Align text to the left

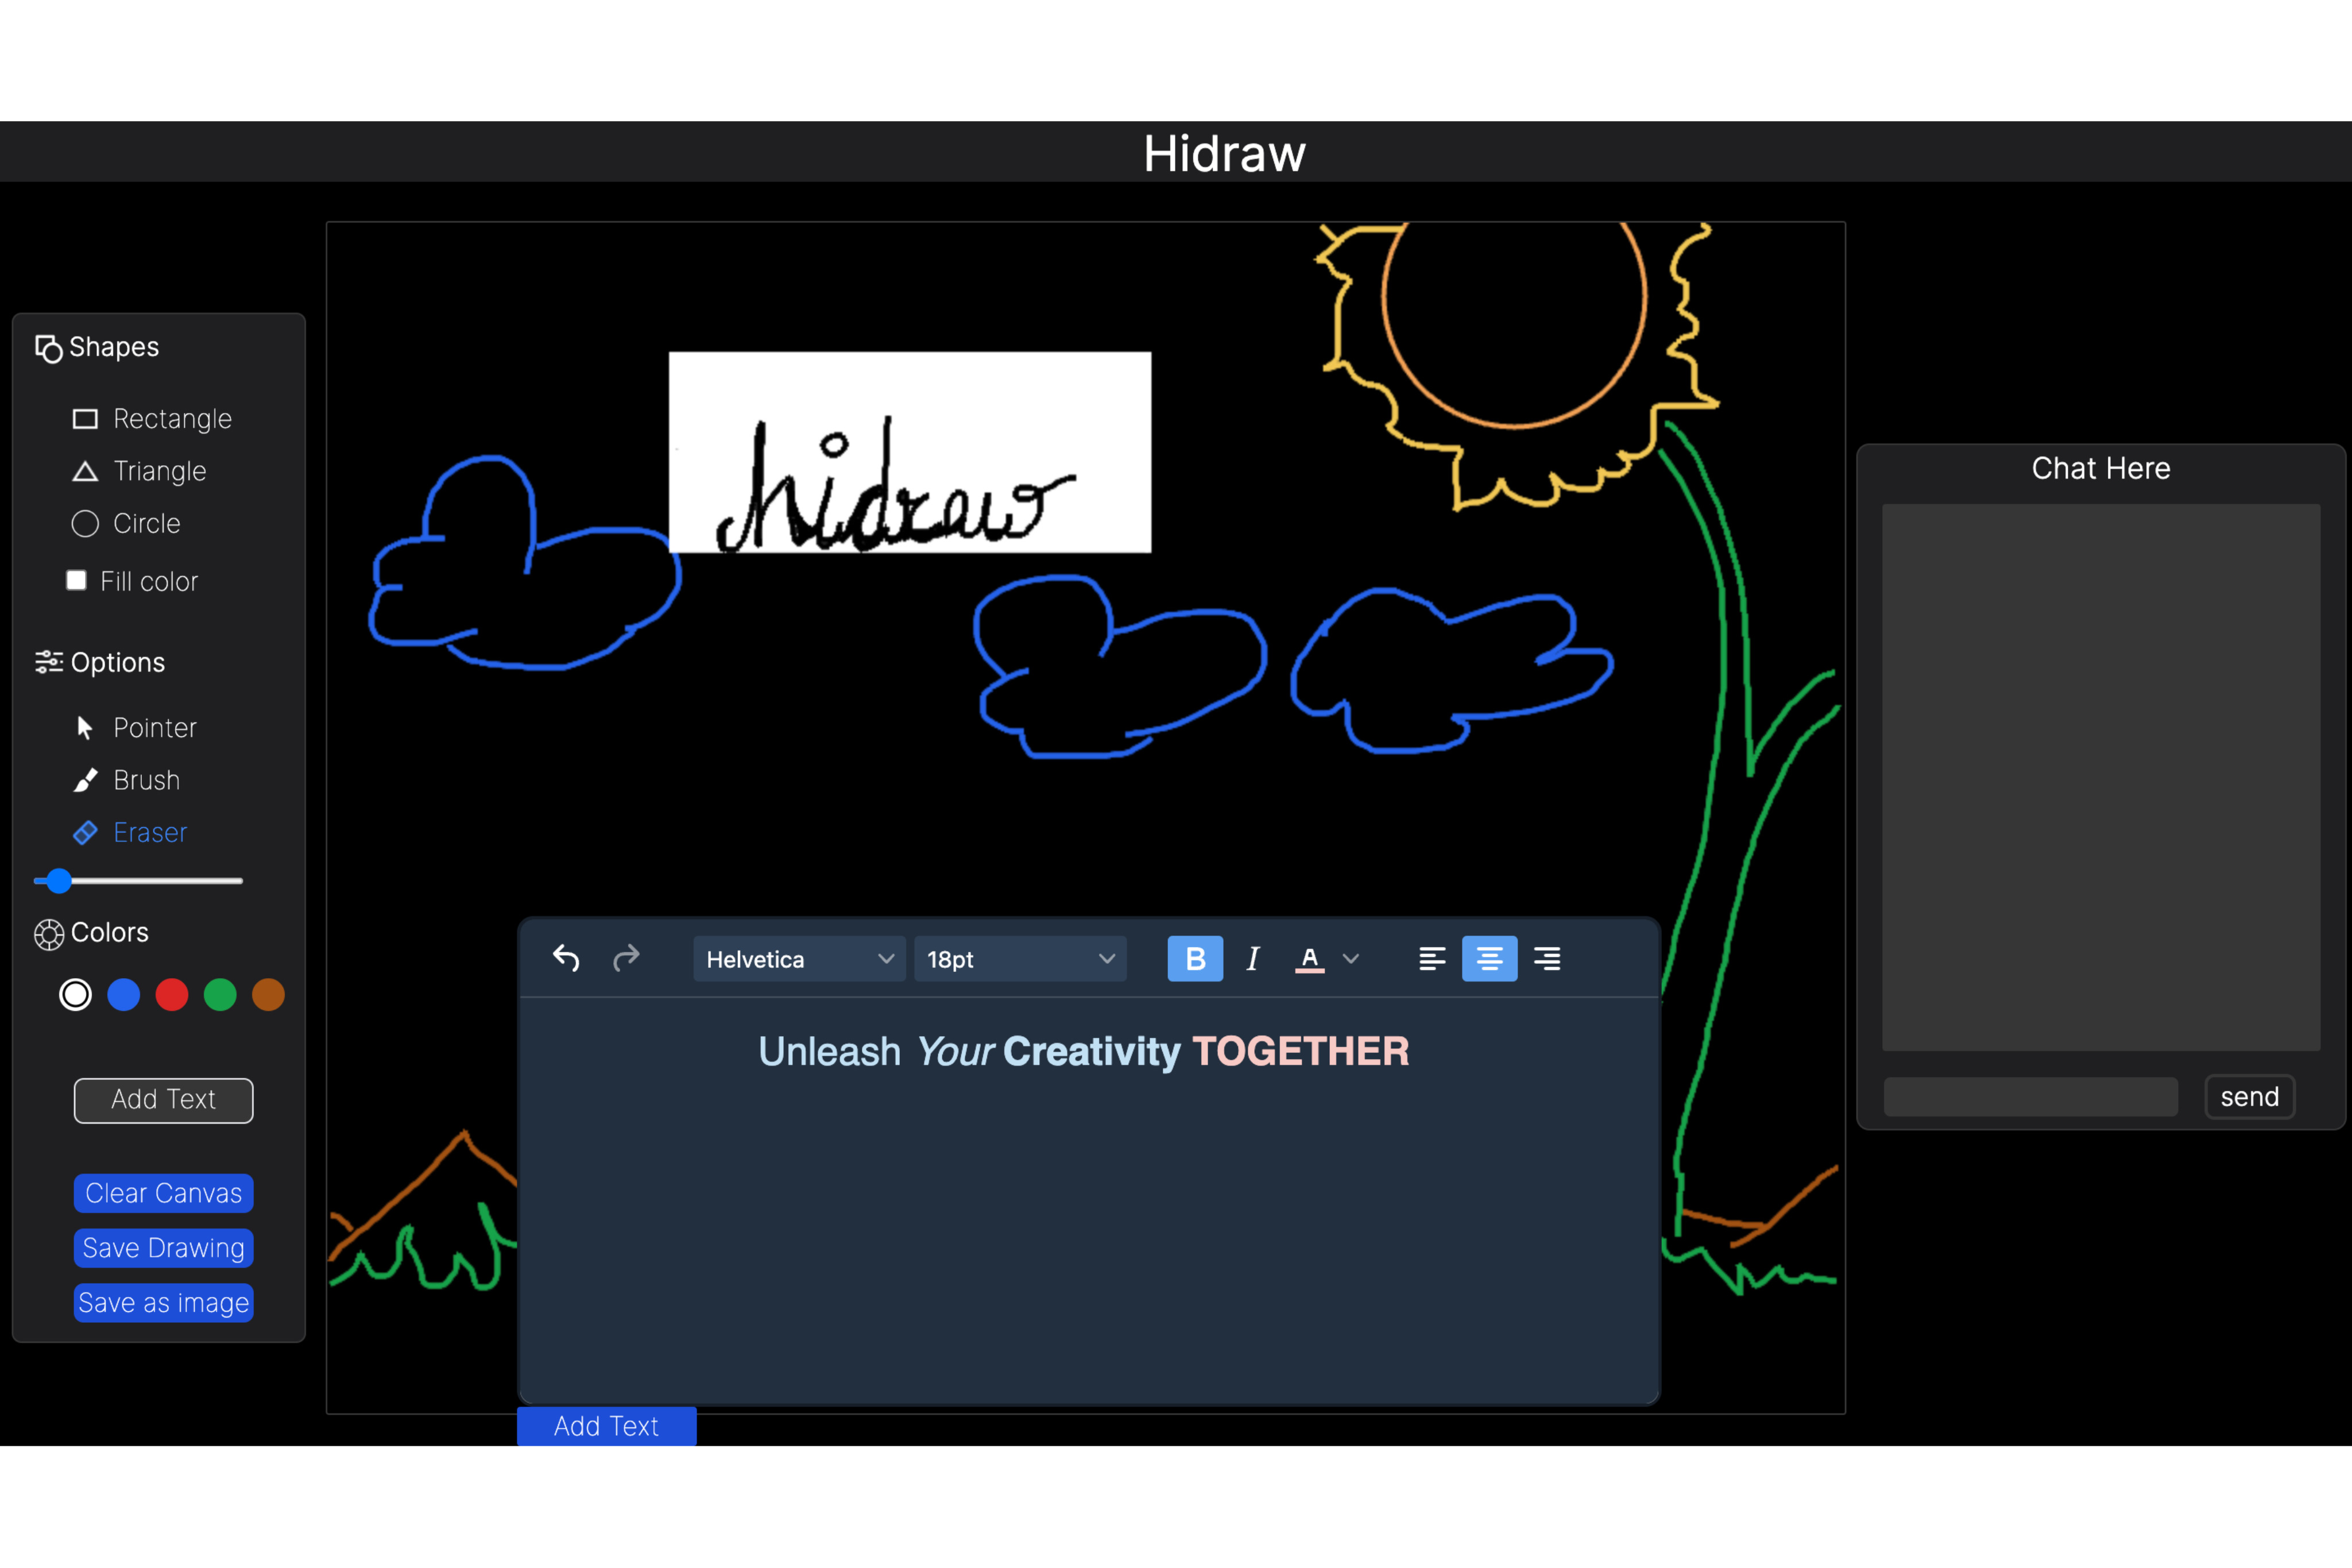coord(1432,958)
